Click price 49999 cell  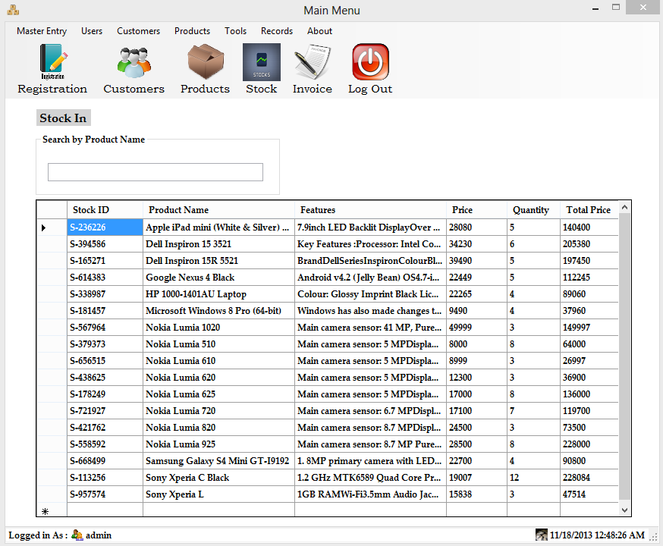click(x=476, y=328)
